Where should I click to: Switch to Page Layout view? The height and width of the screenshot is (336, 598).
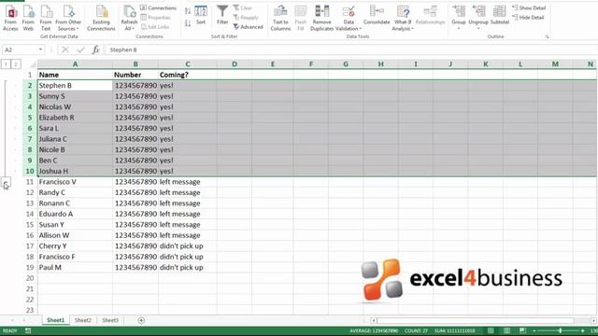pyautogui.click(x=506, y=330)
